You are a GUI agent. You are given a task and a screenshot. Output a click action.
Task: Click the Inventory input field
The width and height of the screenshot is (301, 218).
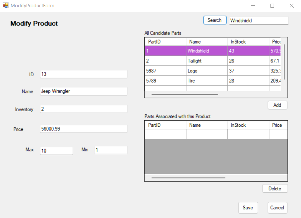coord(83,109)
